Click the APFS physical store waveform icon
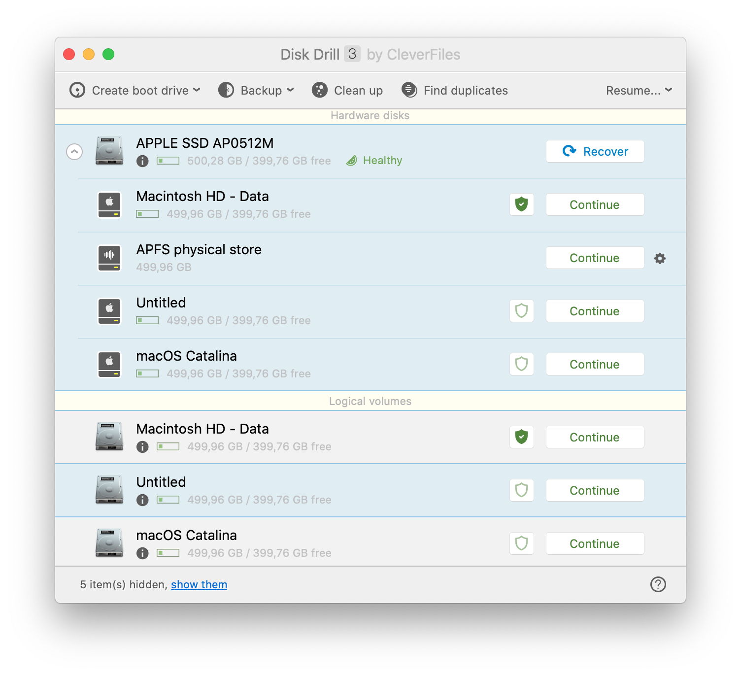 (x=109, y=258)
